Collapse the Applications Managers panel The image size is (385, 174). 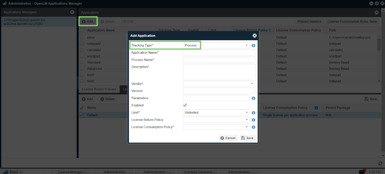(x=72, y=12)
